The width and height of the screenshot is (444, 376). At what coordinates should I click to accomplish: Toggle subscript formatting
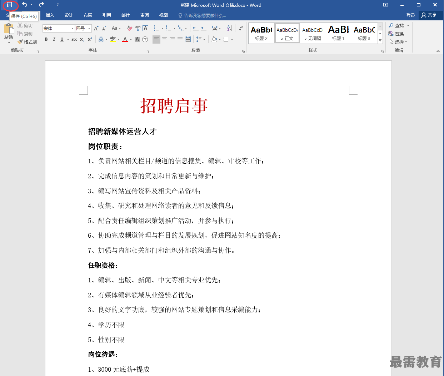pyautogui.click(x=82, y=39)
